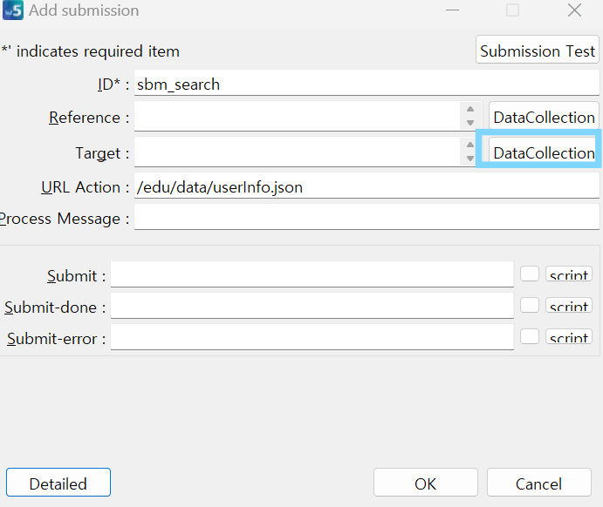Open script editor for Submit
The width and height of the screenshot is (603, 507).
569,274
